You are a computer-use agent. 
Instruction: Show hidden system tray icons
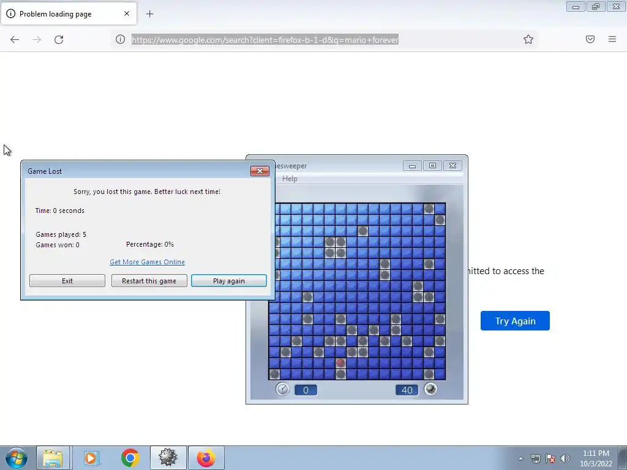point(520,458)
